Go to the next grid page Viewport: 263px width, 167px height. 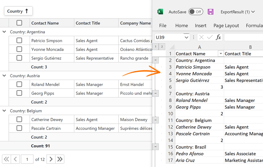point(51,159)
